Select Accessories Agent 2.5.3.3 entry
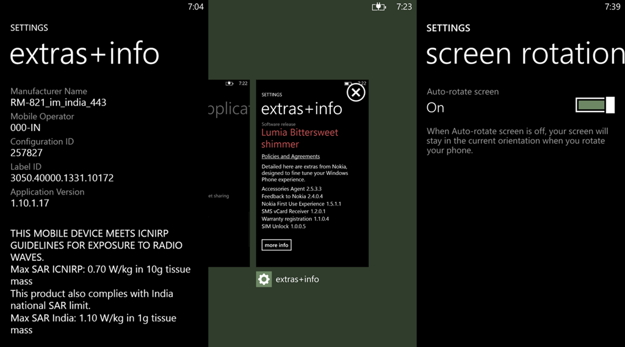 pos(292,189)
